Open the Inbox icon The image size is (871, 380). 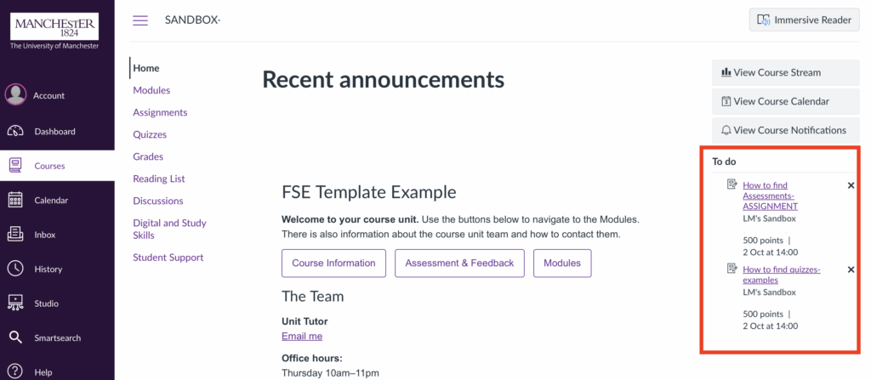15,235
